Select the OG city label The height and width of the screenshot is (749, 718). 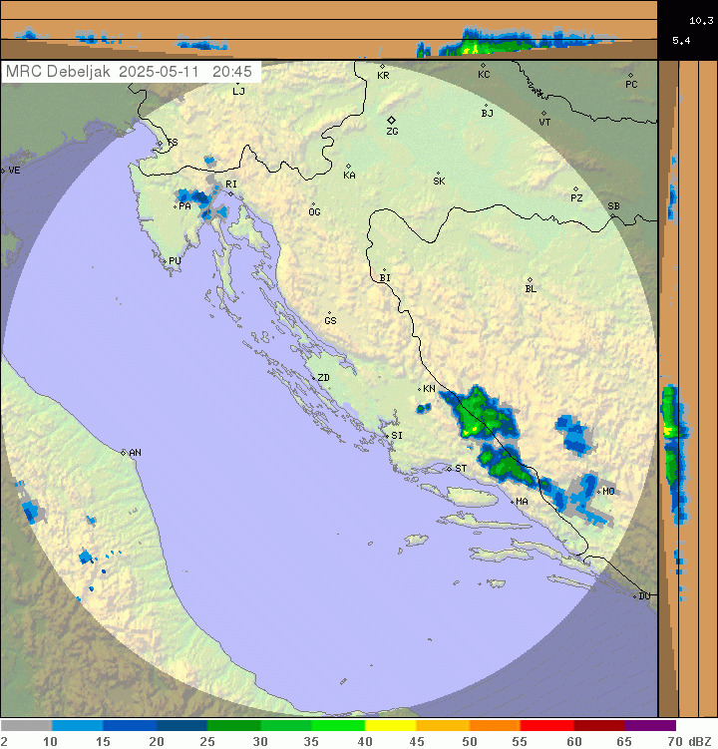tap(314, 212)
